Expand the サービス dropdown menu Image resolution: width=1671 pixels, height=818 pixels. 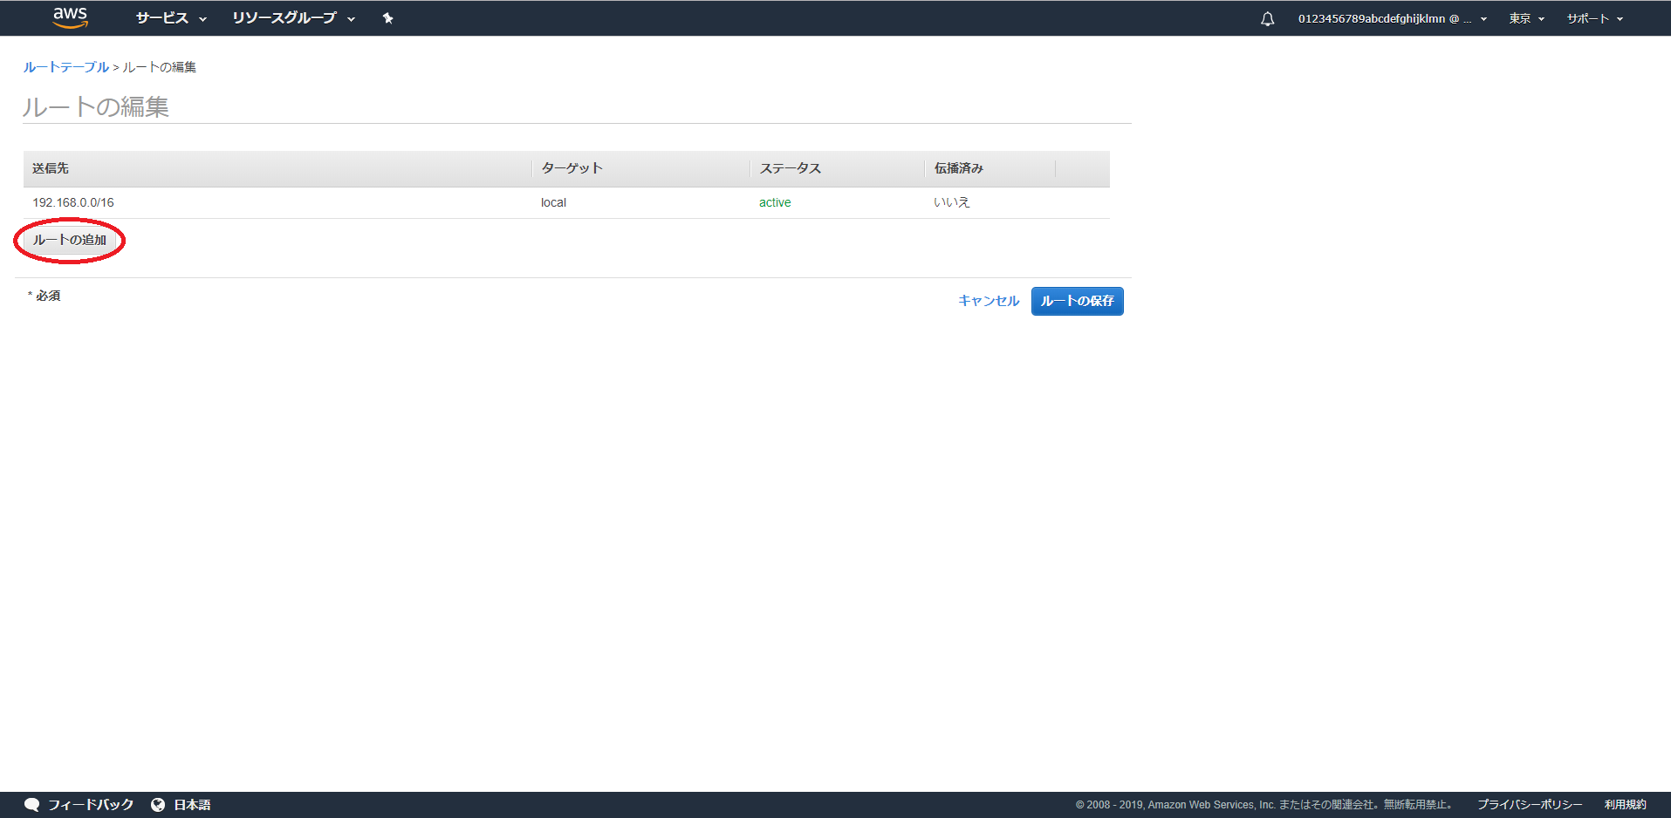tap(171, 18)
